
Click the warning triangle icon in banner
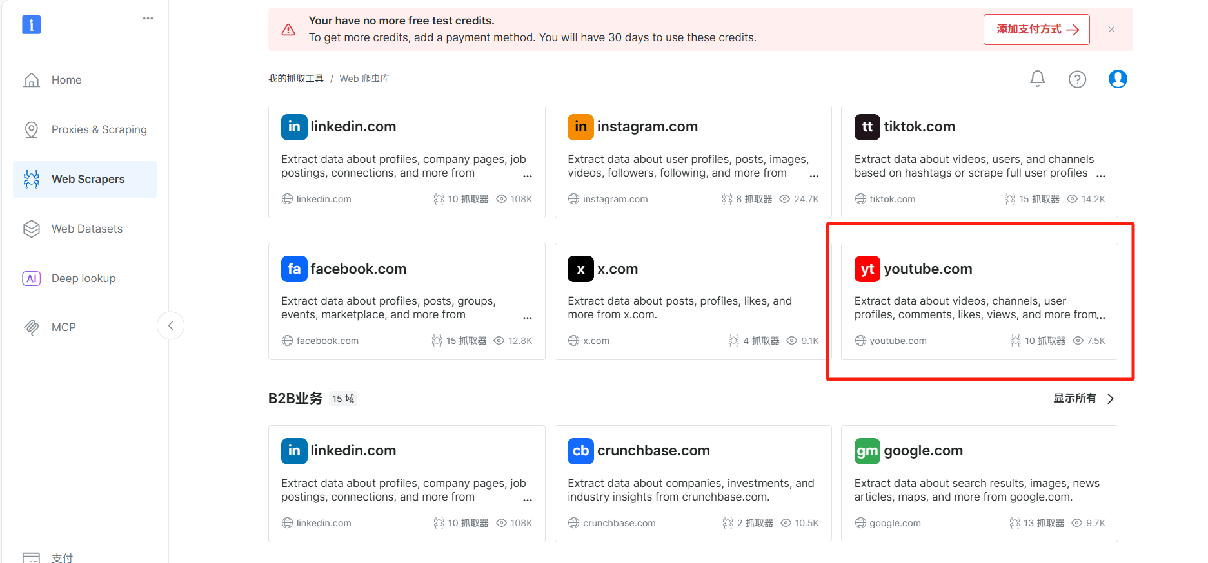click(x=288, y=30)
